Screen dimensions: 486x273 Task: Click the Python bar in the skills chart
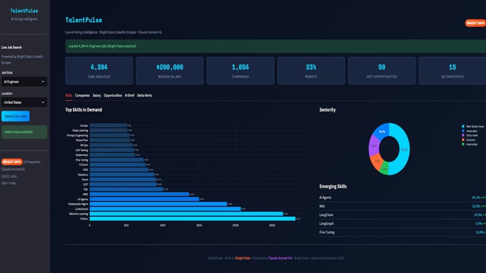[x=193, y=219]
